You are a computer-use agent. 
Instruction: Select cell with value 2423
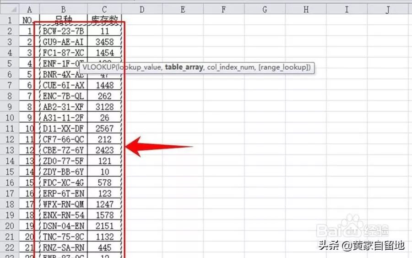[x=104, y=150]
